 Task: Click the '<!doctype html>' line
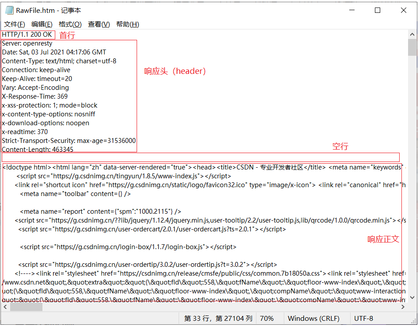click(x=203, y=167)
